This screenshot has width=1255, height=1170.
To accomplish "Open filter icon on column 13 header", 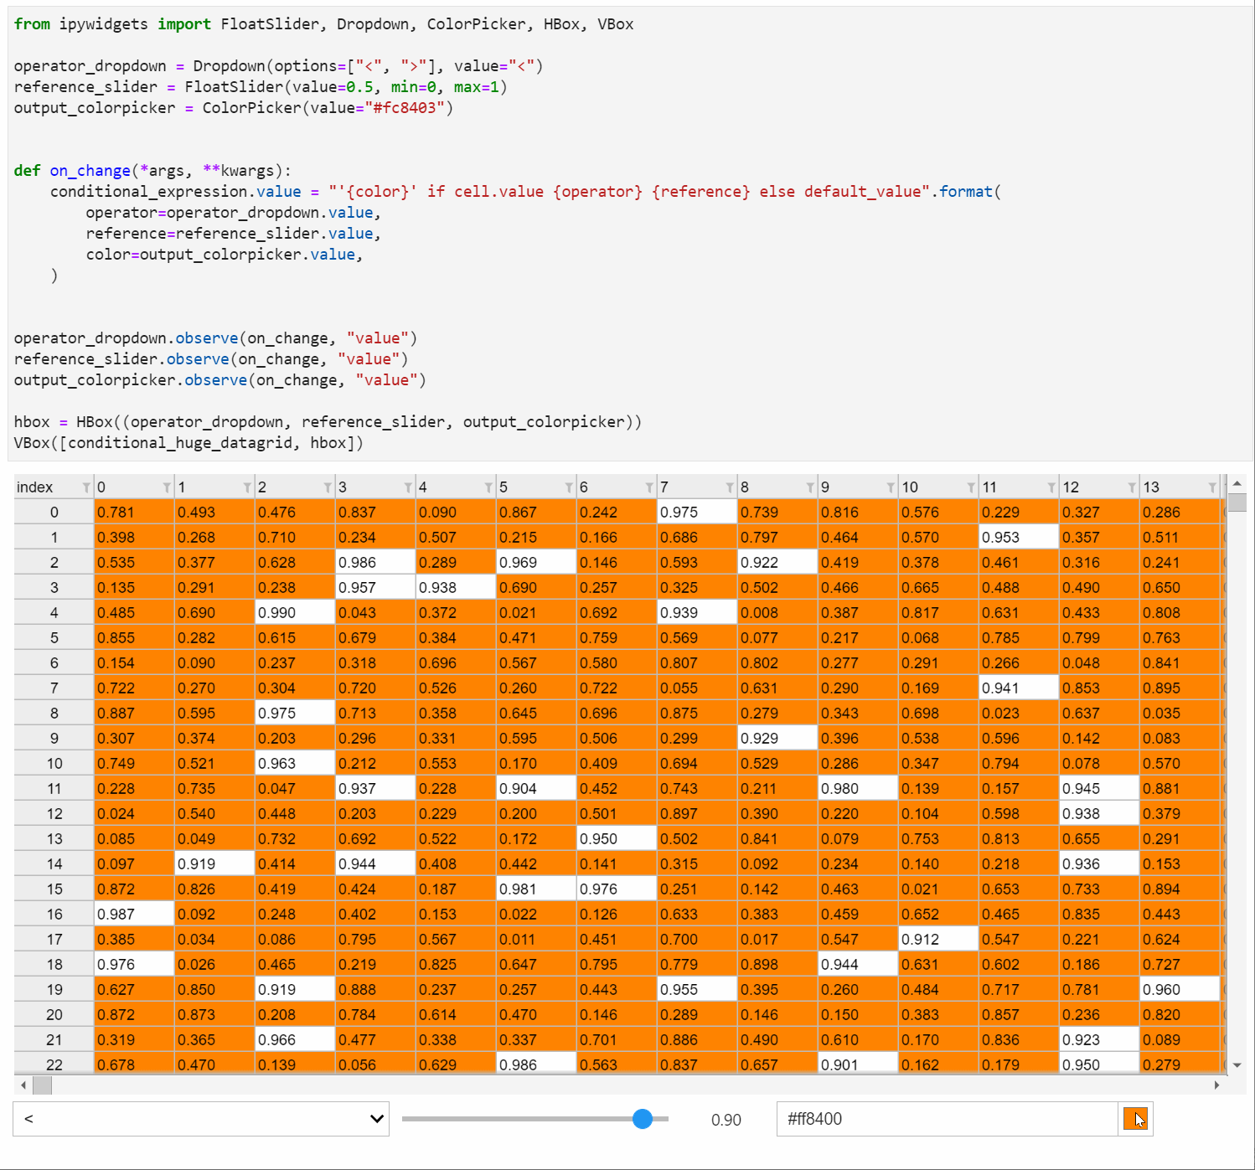I will (x=1211, y=487).
